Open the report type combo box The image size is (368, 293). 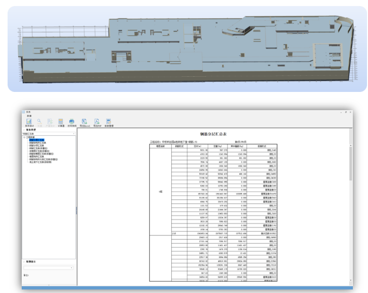coord(49,134)
